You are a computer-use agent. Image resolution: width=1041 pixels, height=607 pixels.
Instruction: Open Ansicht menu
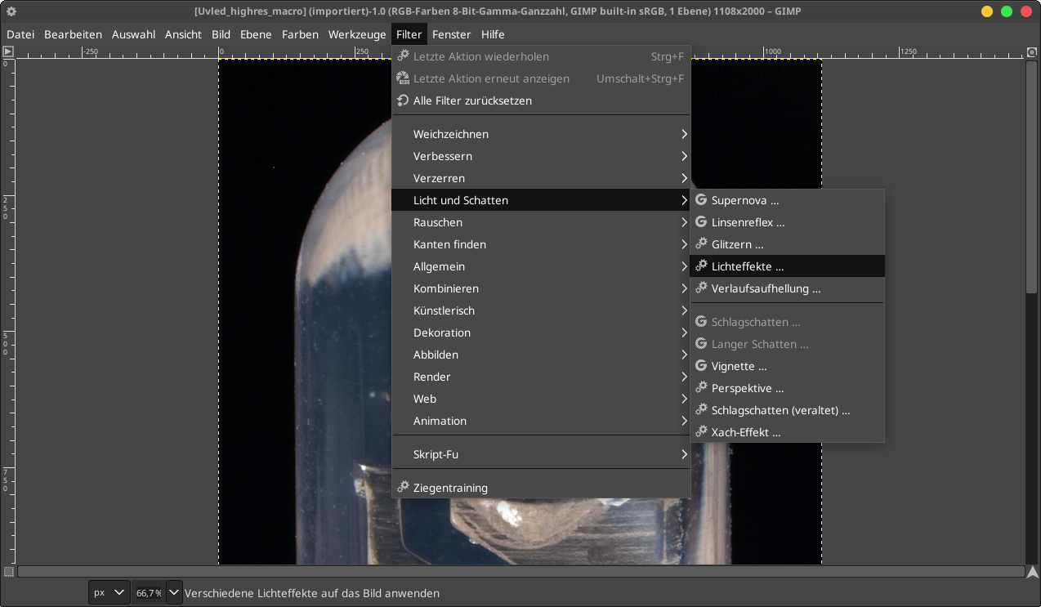coord(183,34)
